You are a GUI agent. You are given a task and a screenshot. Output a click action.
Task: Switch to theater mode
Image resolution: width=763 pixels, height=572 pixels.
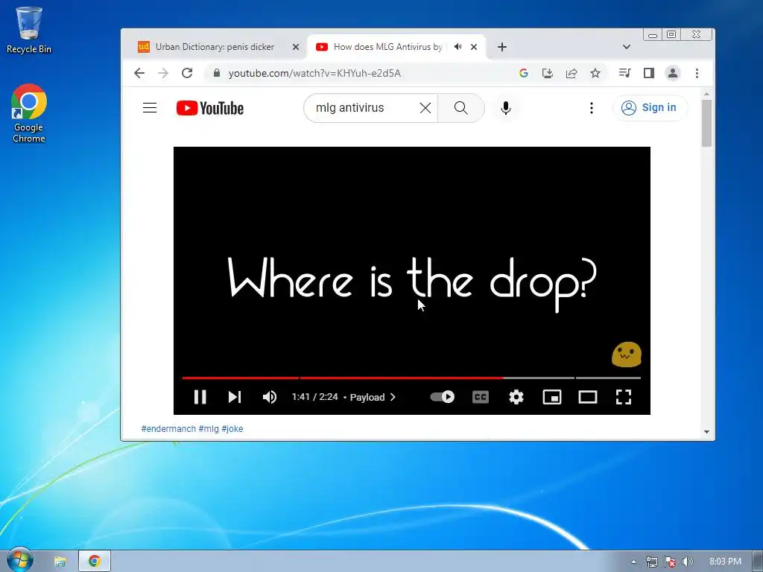pos(588,397)
